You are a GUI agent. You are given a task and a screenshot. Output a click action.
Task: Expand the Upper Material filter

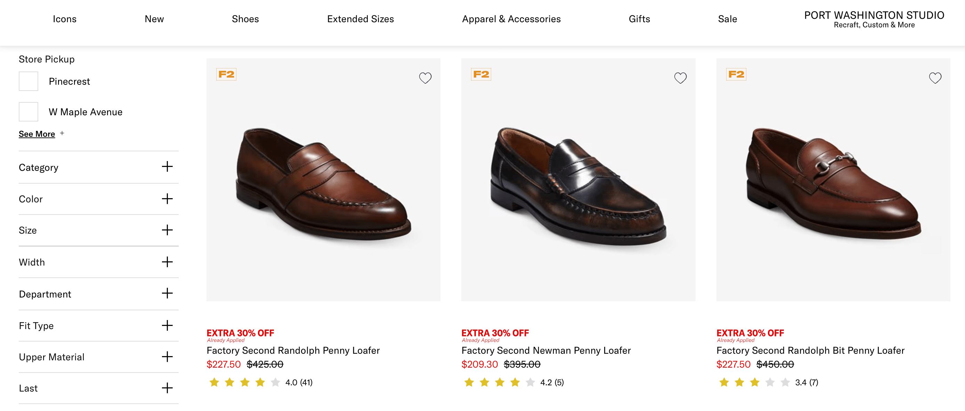click(167, 357)
